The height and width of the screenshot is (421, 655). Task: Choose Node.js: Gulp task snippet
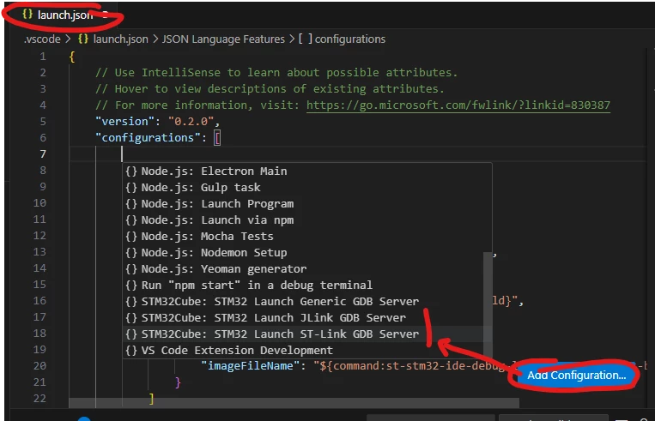pos(307,187)
